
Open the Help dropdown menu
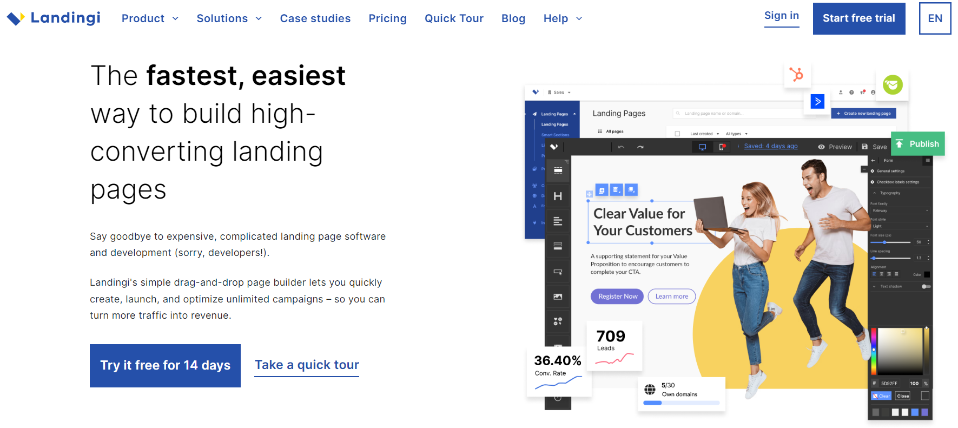563,18
